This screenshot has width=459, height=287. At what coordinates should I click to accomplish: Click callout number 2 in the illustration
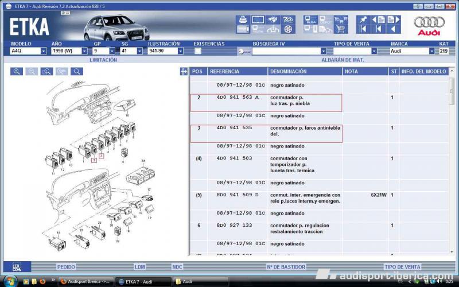(x=94, y=160)
